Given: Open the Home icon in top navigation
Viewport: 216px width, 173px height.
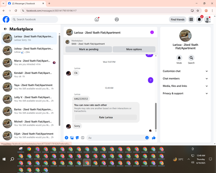Looking at the screenshot, I should 97,19.
